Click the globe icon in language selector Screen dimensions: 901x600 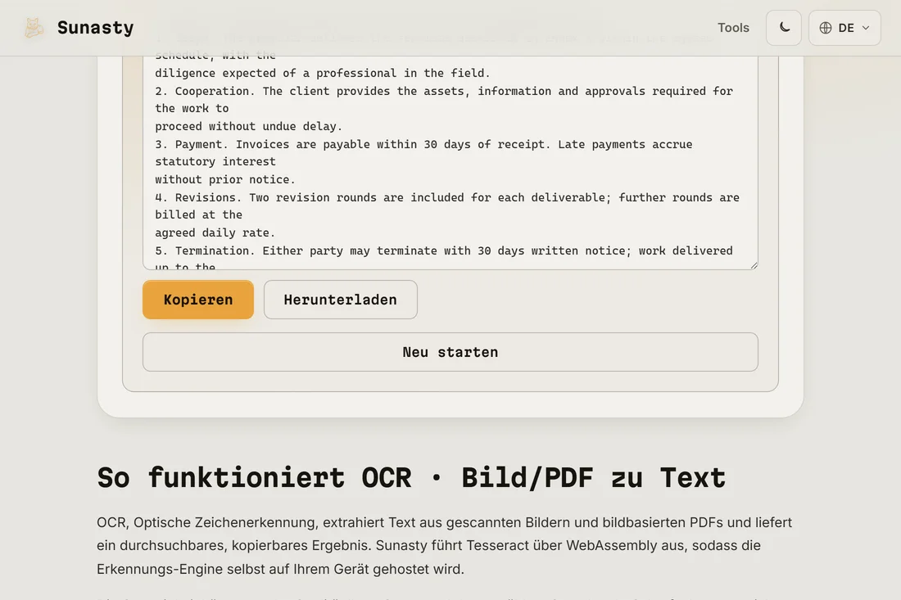[826, 28]
